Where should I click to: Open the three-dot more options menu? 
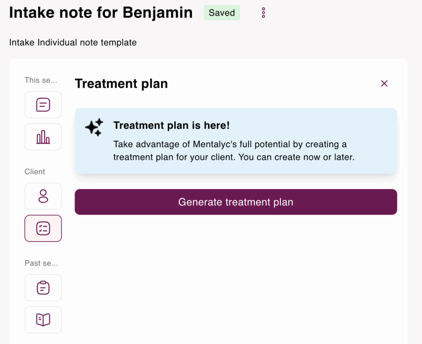point(264,13)
